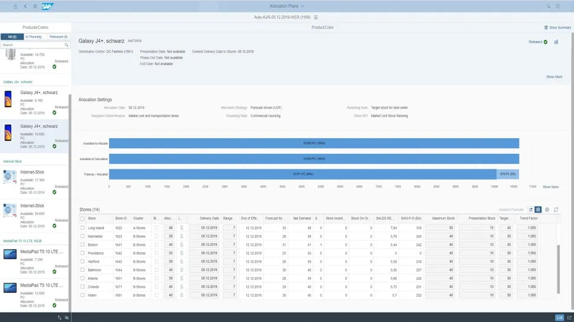Switch to the In Planning tab
574x322 pixels.
[x=34, y=37]
